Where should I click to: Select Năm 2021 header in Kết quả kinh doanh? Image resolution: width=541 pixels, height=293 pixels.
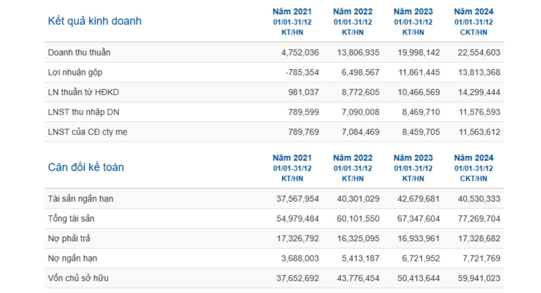[x=292, y=12]
